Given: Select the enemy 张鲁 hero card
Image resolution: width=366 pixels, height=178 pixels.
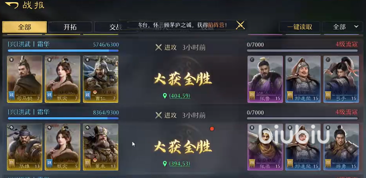Looking at the screenshot, I should coord(265,79).
